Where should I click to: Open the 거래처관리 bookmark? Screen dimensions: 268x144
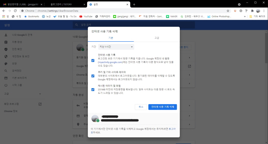[x=103, y=16]
